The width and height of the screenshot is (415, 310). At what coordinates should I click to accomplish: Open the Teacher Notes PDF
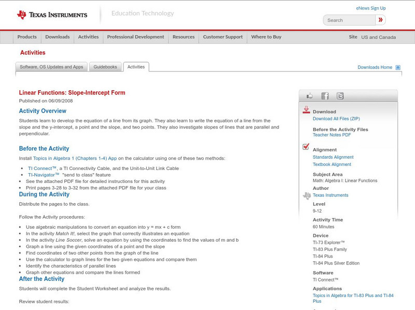(331, 135)
